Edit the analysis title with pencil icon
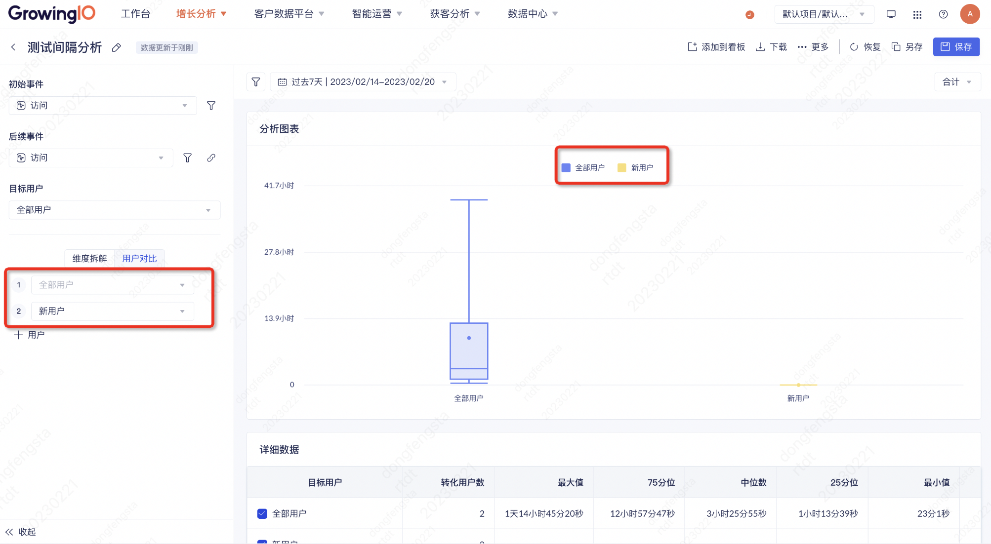This screenshot has width=991, height=544. pos(117,47)
